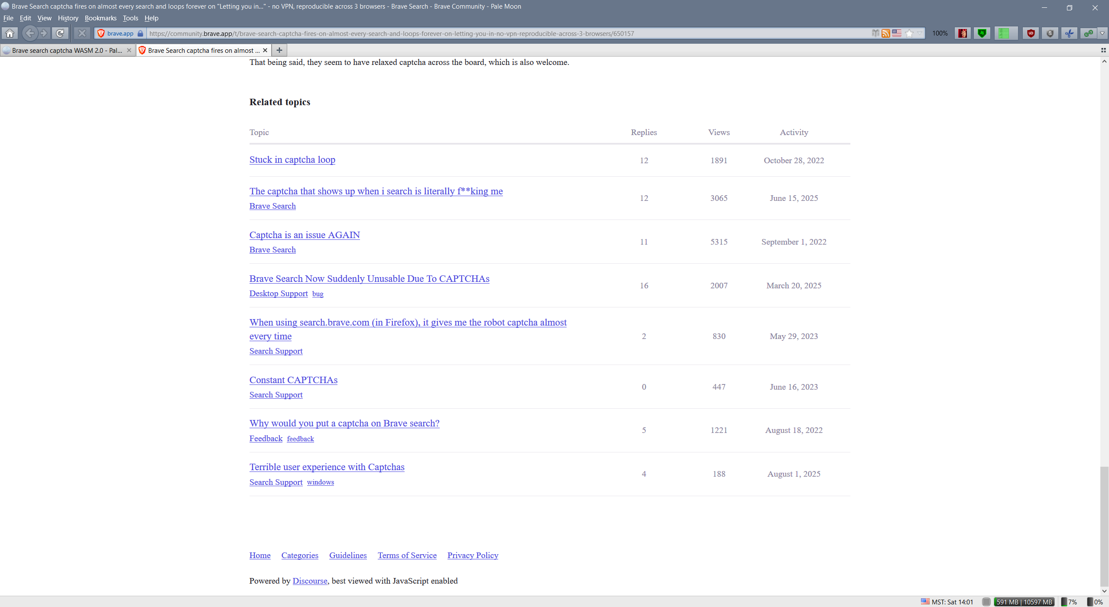Click the RSS feed icon in address bar
This screenshot has width=1109, height=607.
[x=885, y=33]
